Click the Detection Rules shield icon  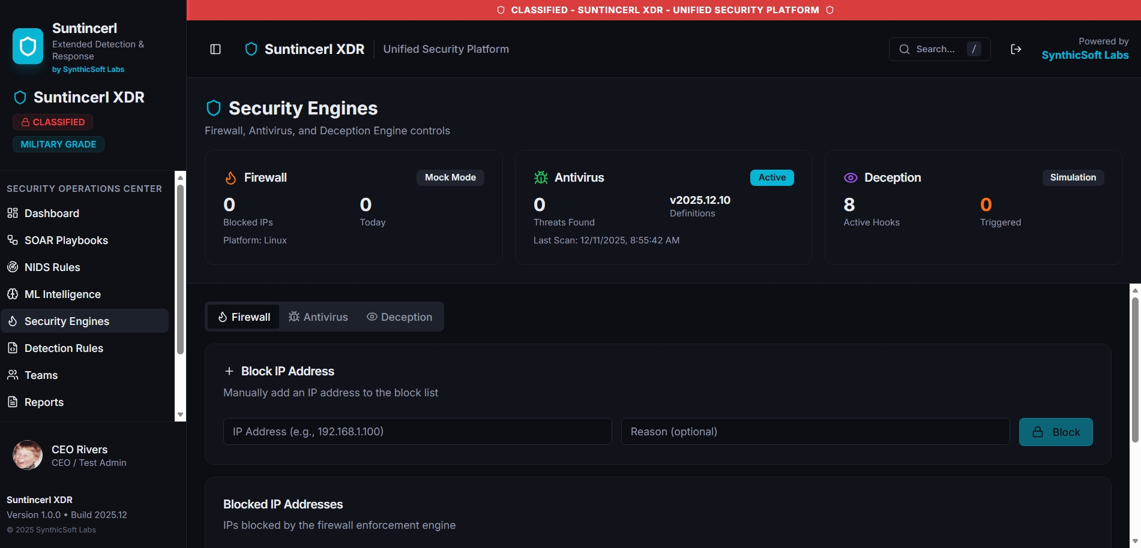(x=13, y=348)
